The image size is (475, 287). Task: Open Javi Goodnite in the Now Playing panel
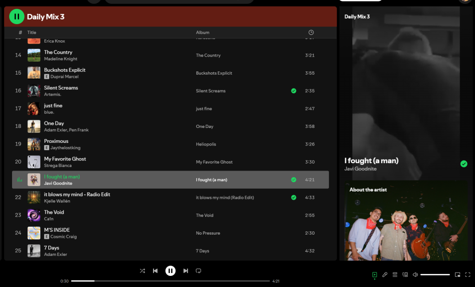(360, 169)
